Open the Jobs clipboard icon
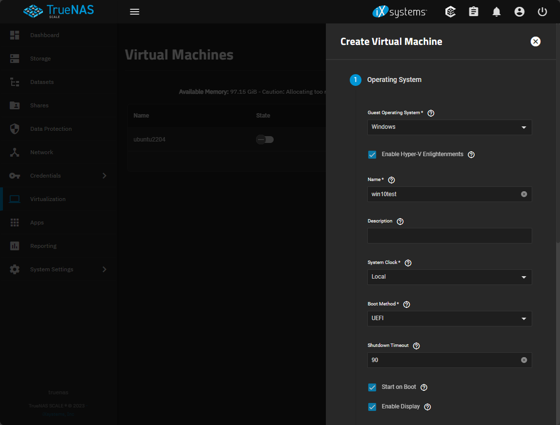The height and width of the screenshot is (425, 560). click(474, 12)
